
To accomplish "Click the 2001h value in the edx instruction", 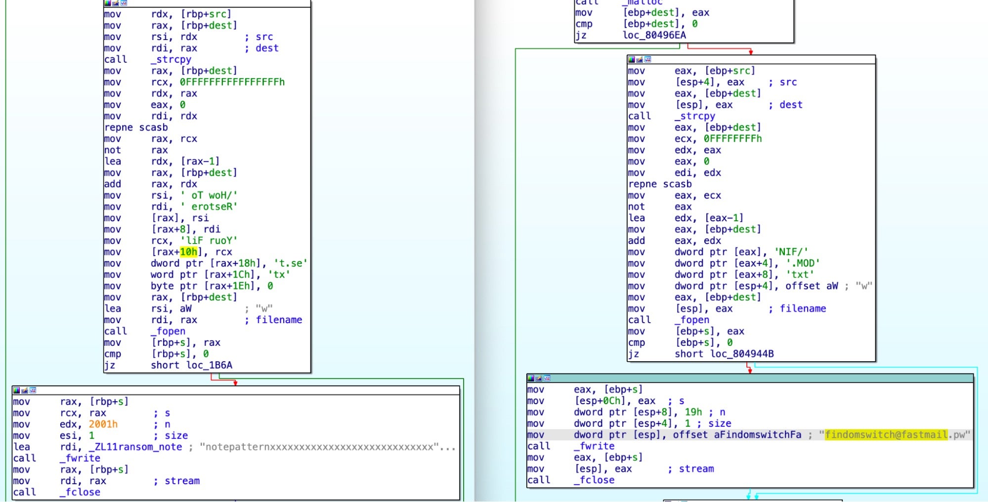I will (x=103, y=424).
